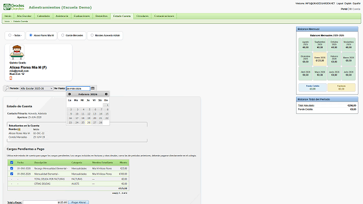Uncheck the €100.00 Mensualidad Elemental charge row

point(11,174)
